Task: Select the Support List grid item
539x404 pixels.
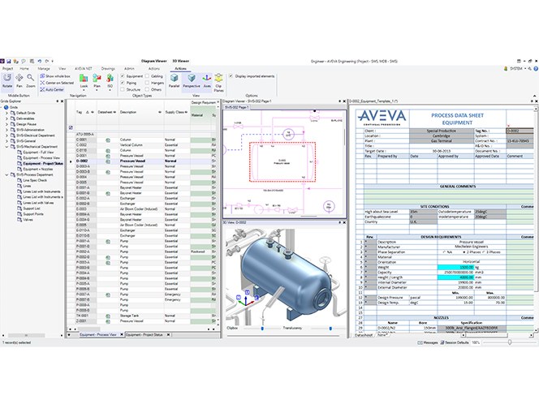Action: point(32,208)
